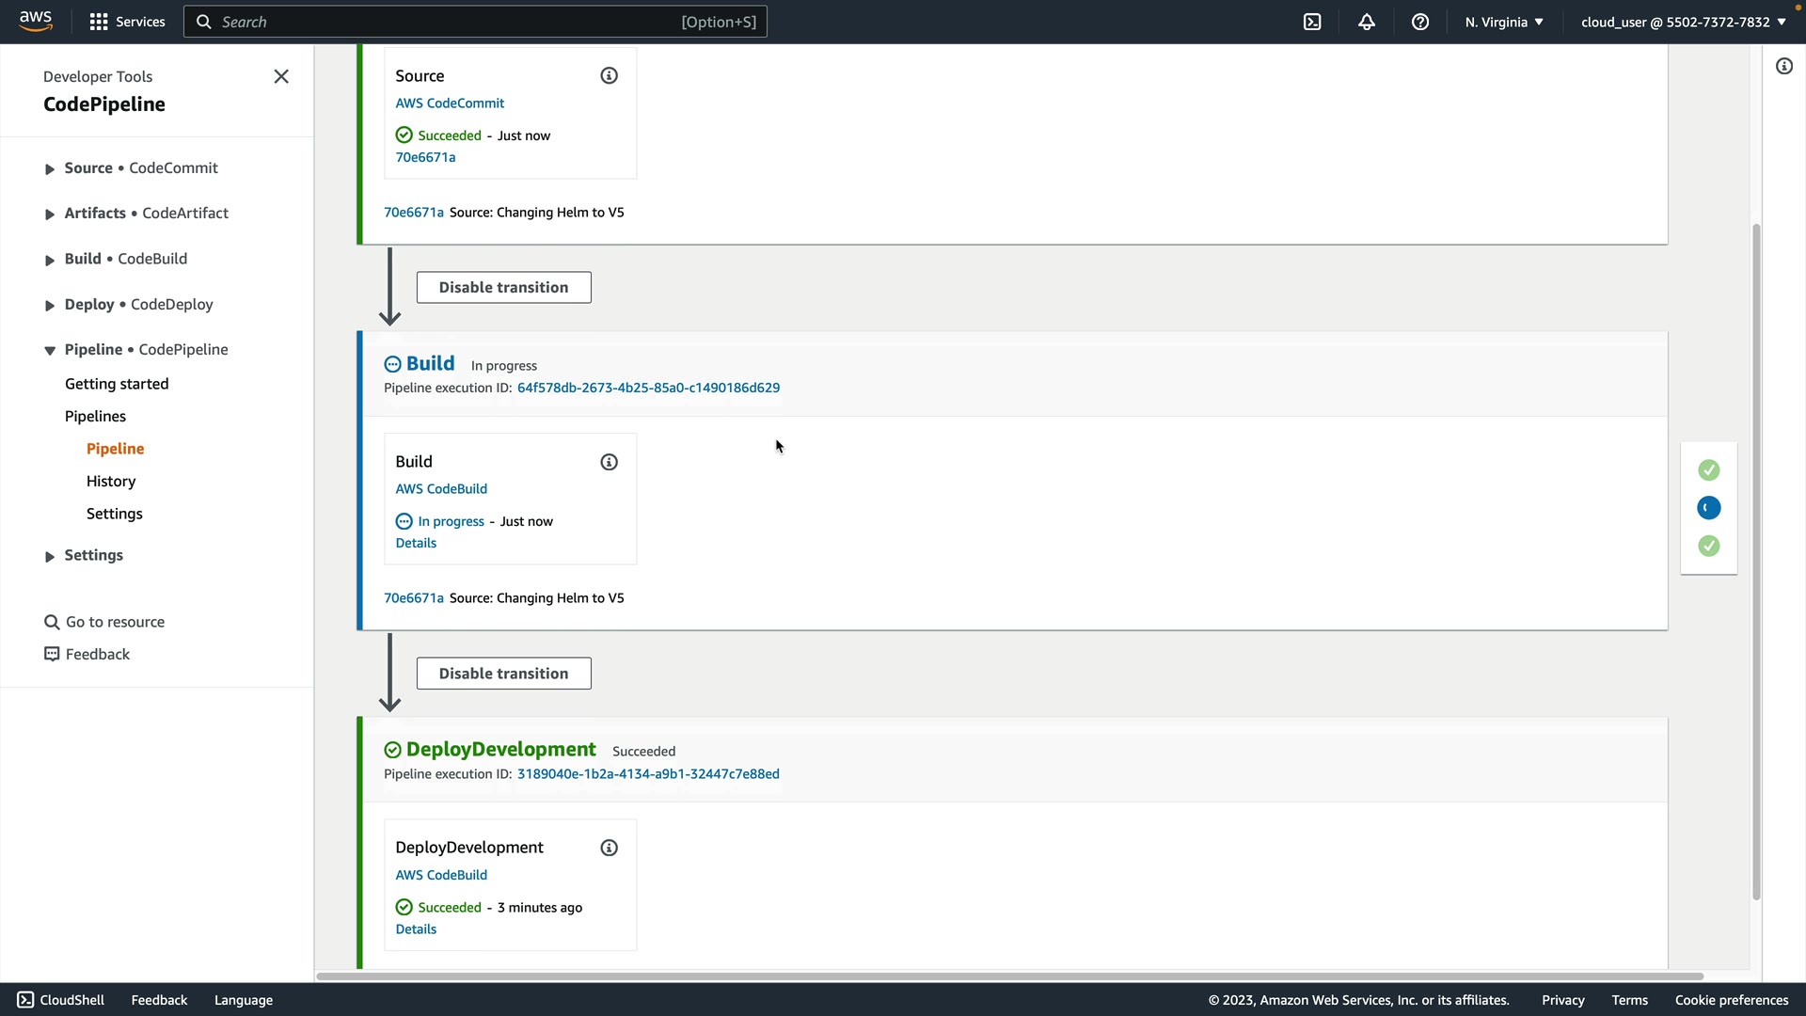
Task: Open Getting started in sidebar
Action: click(117, 384)
